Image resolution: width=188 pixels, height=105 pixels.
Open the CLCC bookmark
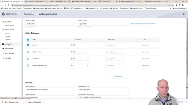pos(67,8)
